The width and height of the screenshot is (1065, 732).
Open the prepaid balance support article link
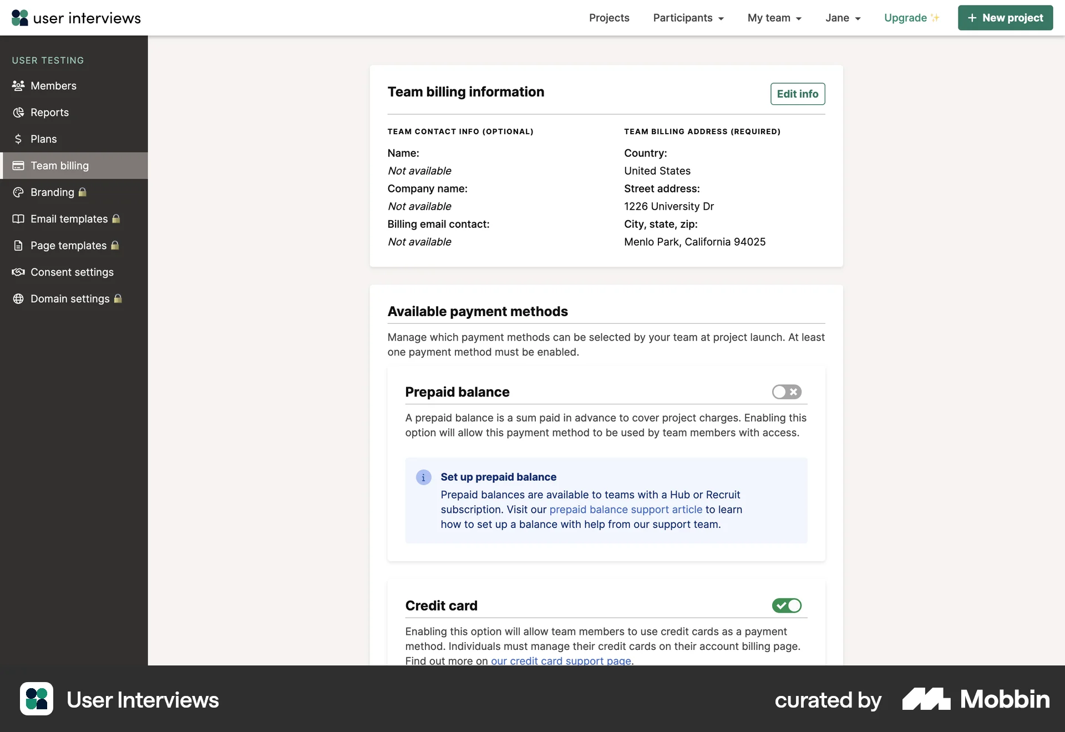(x=626, y=509)
